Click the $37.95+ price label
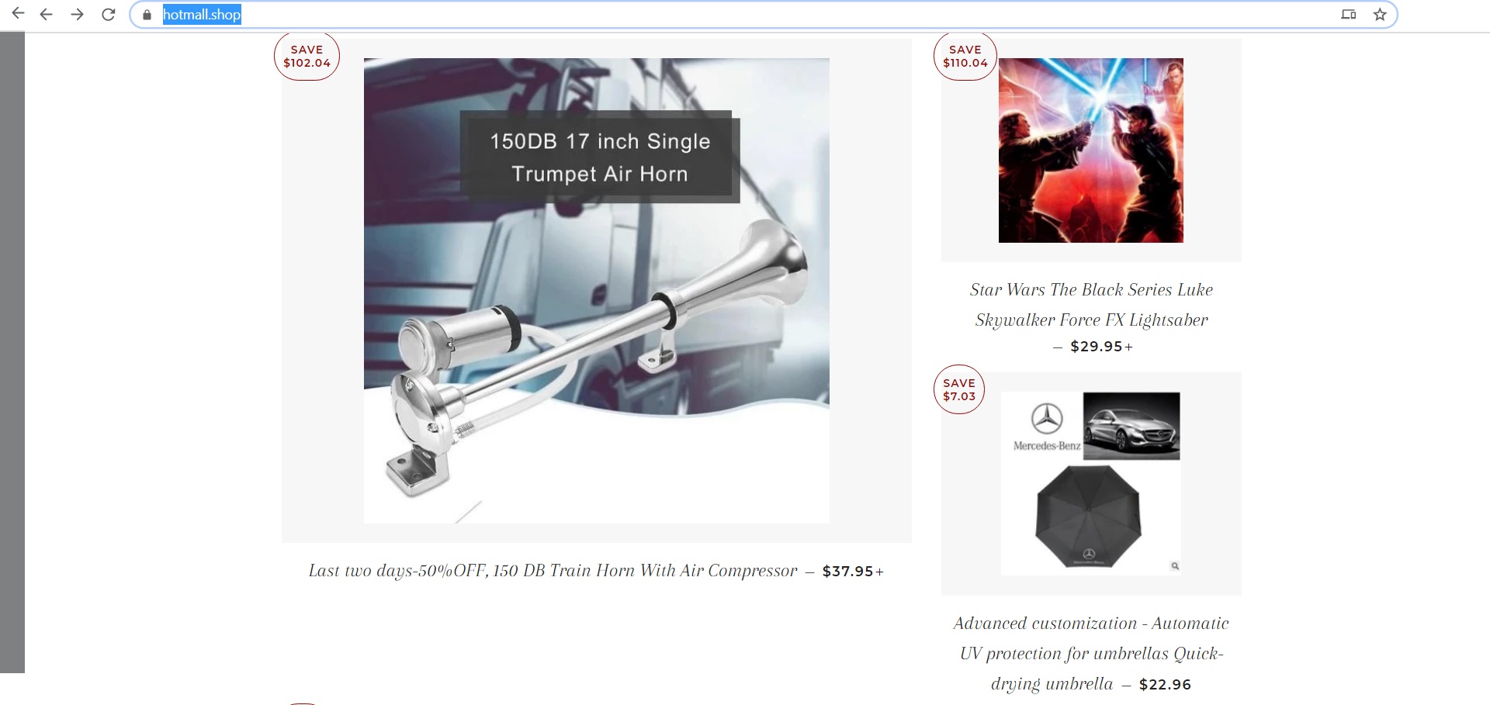 pyautogui.click(x=853, y=572)
